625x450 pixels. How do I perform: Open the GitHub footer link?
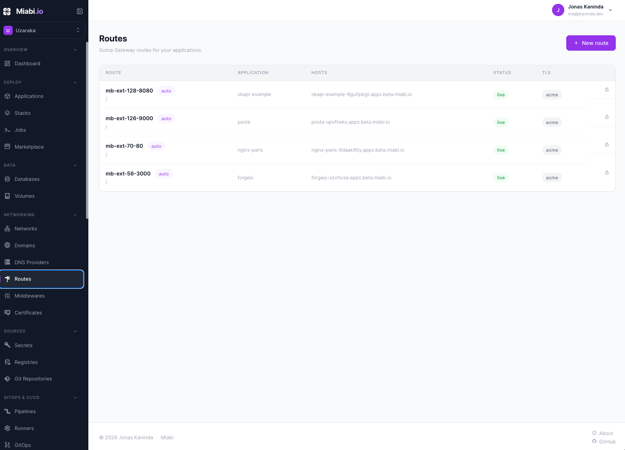pyautogui.click(x=604, y=442)
